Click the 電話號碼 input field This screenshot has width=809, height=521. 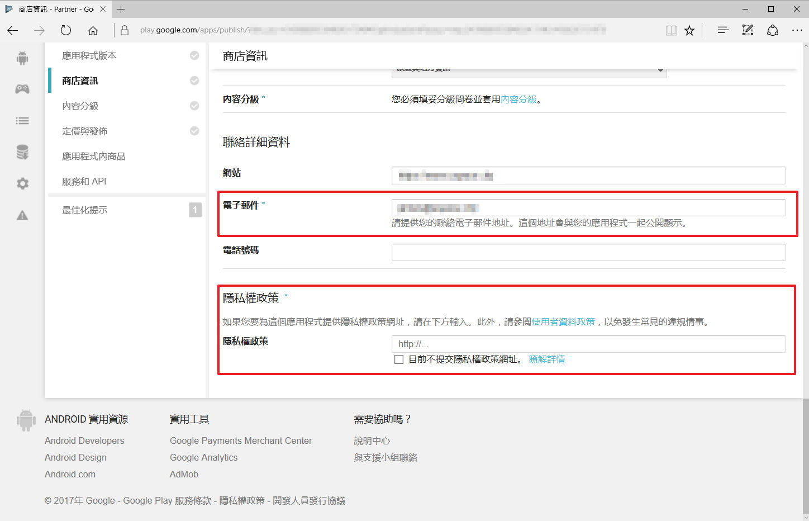(588, 252)
